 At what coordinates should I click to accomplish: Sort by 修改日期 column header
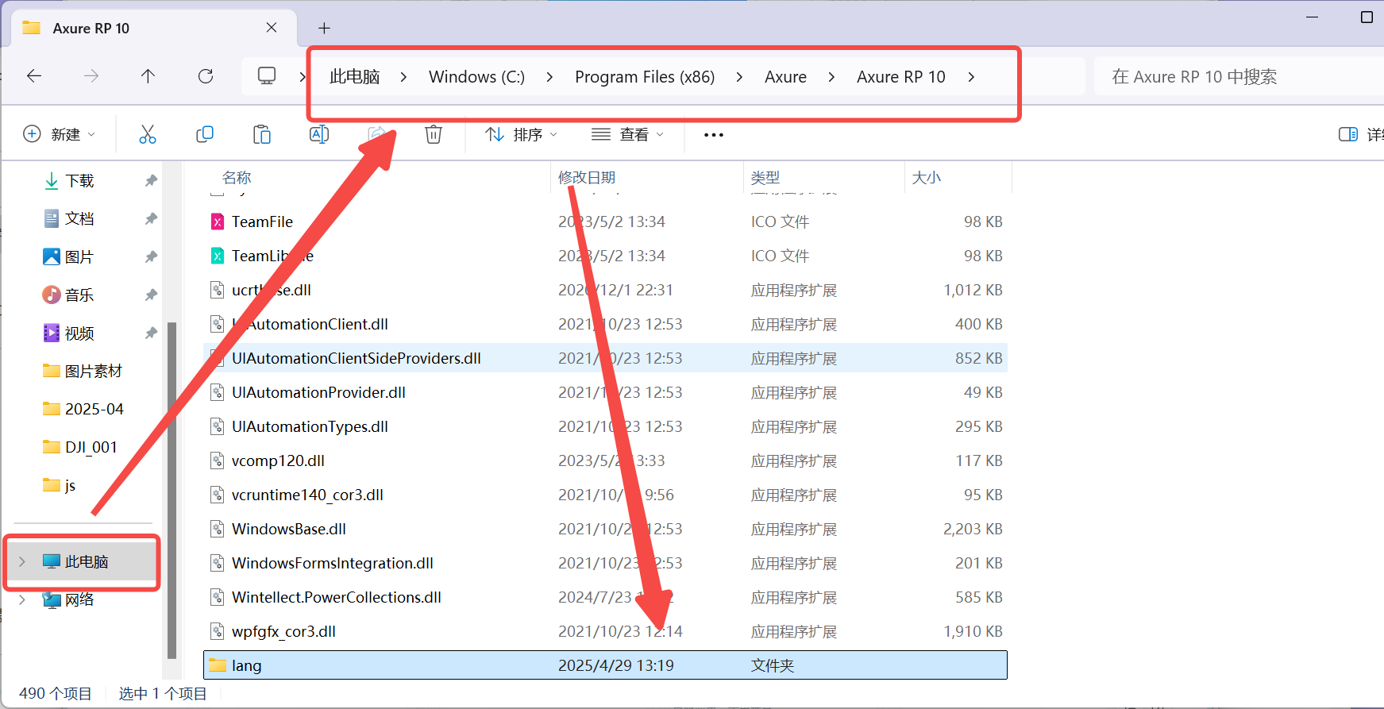[587, 177]
